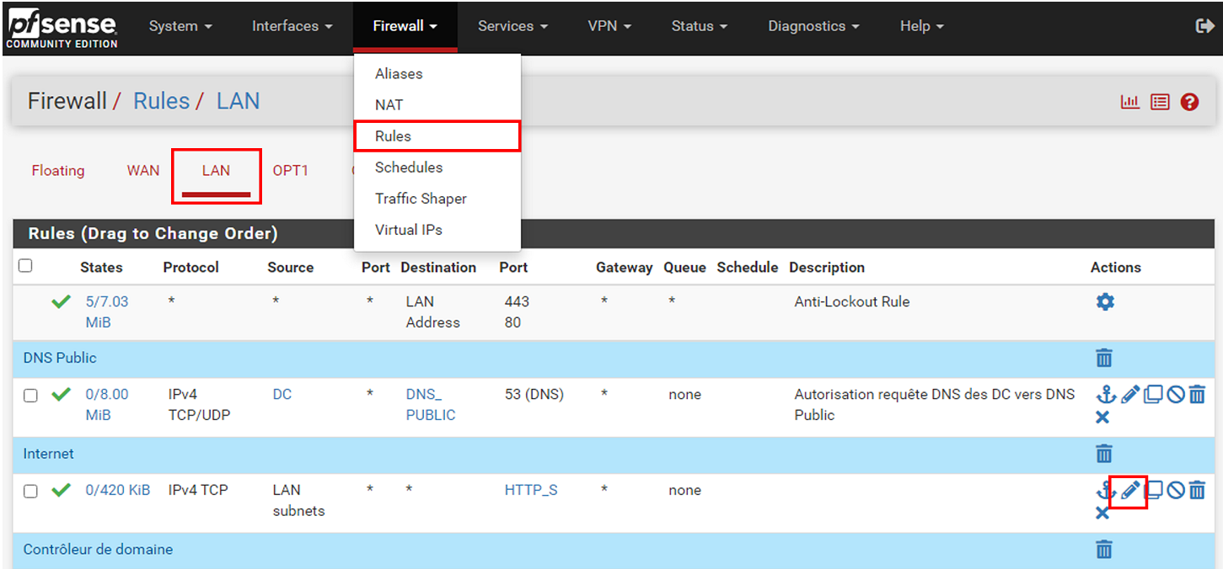This screenshot has width=1223, height=569.
Task: Click the logout icon top right
Action: click(x=1205, y=26)
